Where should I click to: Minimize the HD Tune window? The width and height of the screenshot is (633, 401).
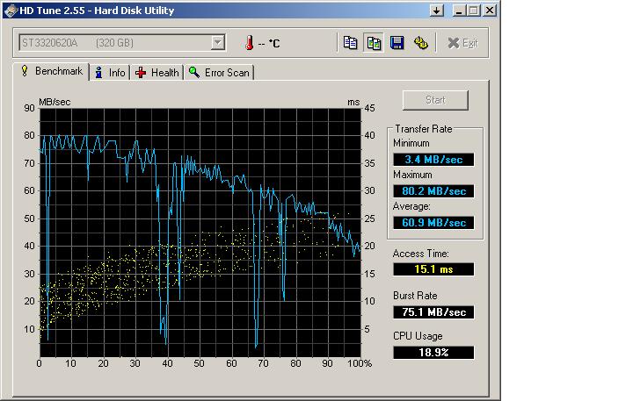coord(458,11)
